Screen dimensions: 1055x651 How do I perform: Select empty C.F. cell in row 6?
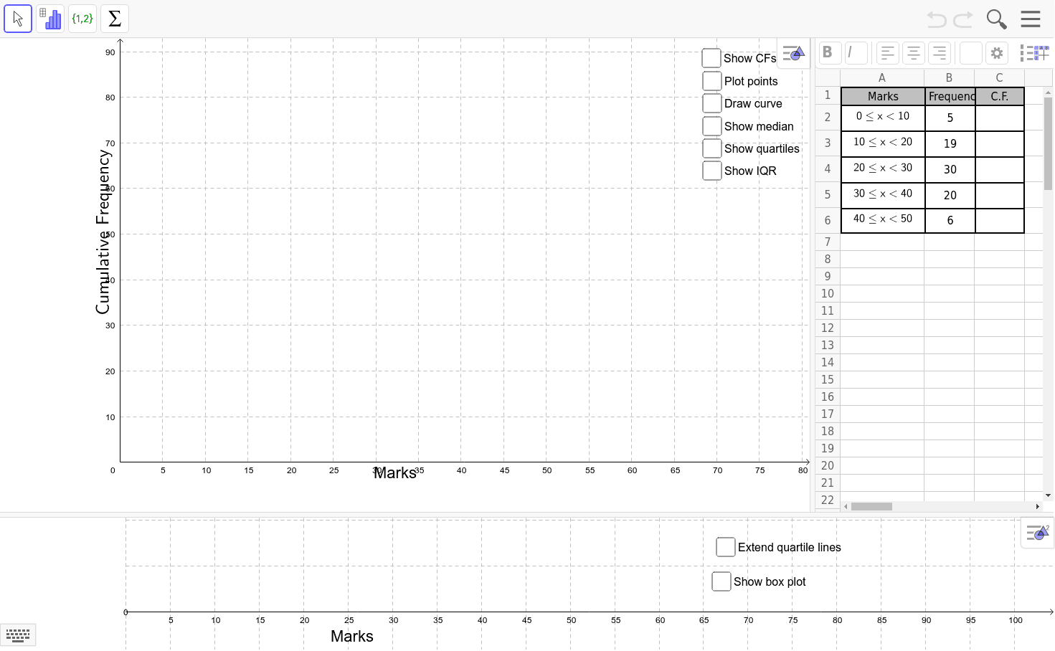[x=1000, y=221]
